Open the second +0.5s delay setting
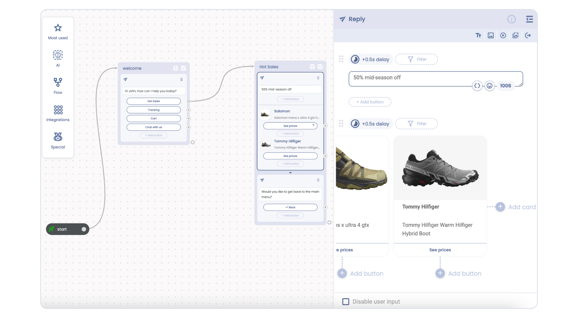578x318 pixels. click(x=371, y=124)
